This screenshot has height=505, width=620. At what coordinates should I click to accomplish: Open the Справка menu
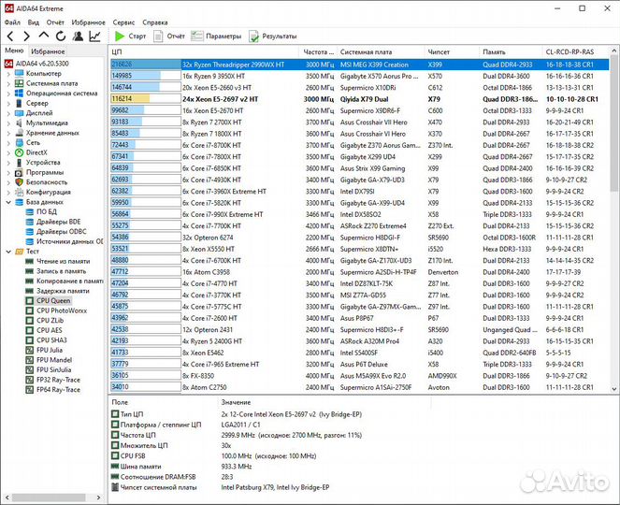pyautogui.click(x=155, y=22)
